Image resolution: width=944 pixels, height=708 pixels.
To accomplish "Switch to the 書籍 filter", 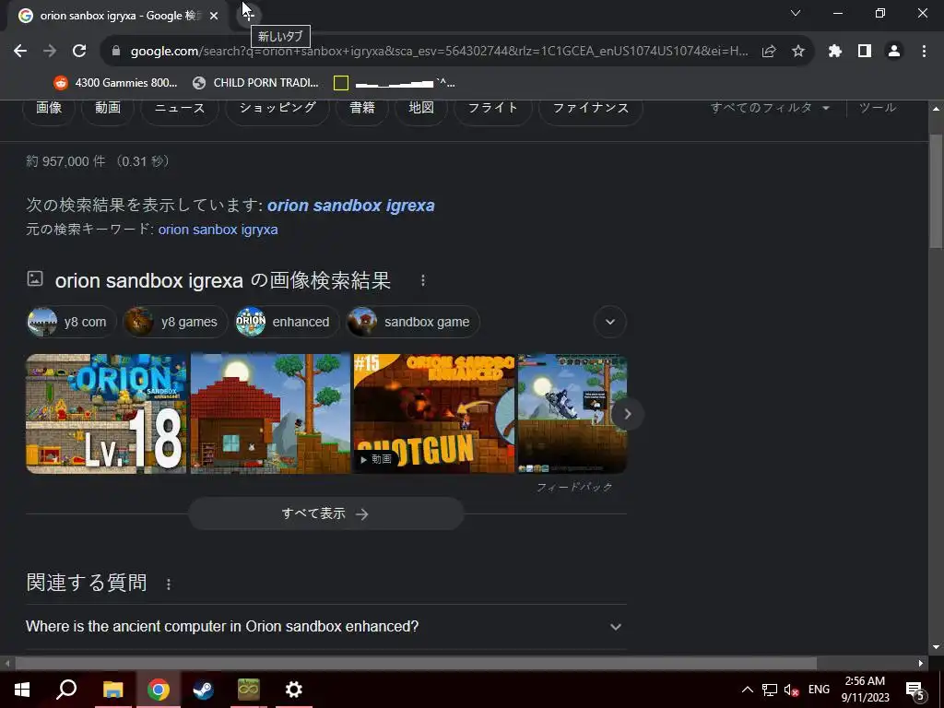I will pyautogui.click(x=362, y=108).
